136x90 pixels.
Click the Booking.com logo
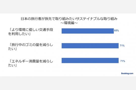coord(127,73)
